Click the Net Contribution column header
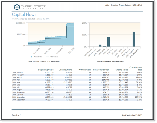 (x=101, y=70)
